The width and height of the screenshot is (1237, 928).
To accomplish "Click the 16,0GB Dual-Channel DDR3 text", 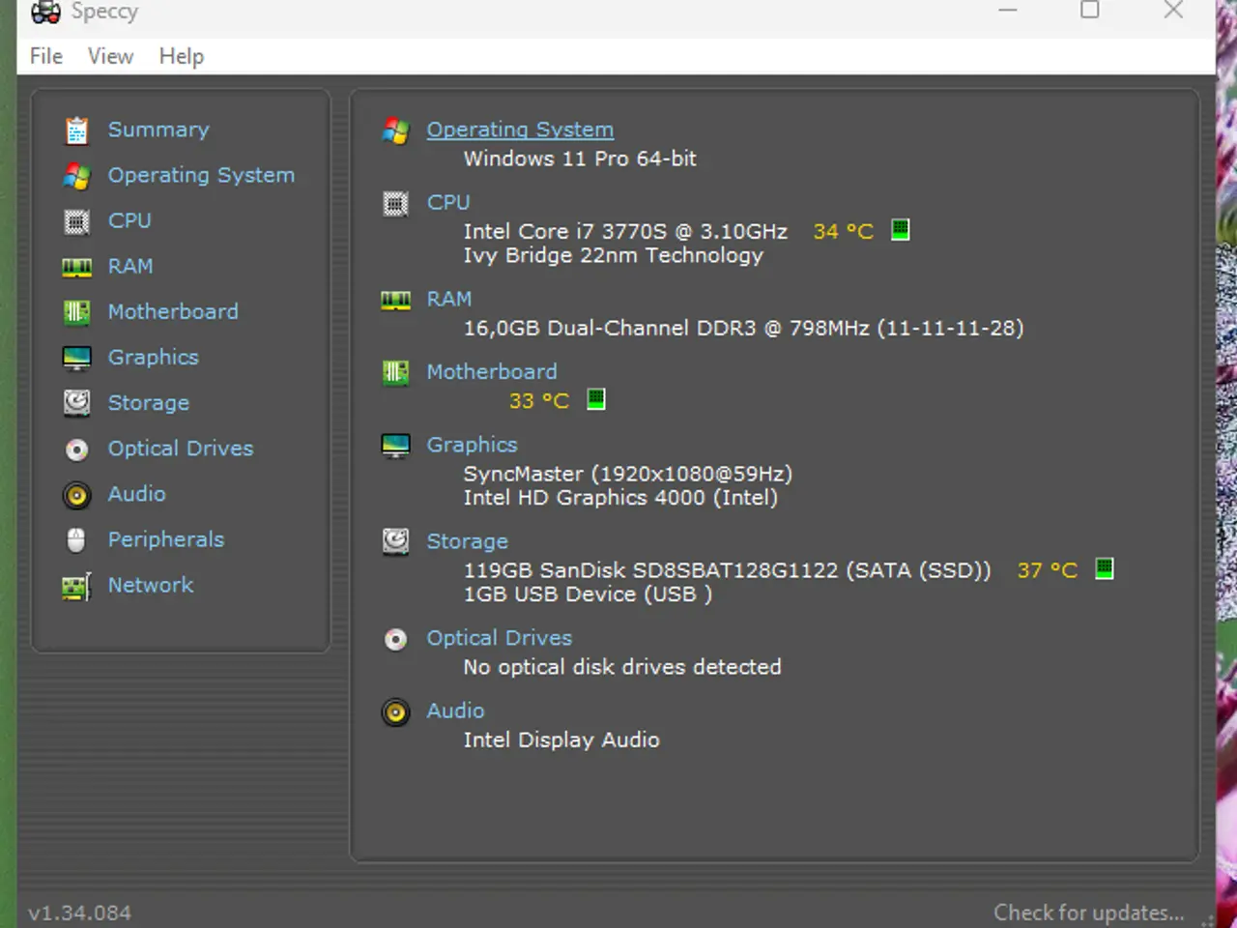I will tap(743, 328).
